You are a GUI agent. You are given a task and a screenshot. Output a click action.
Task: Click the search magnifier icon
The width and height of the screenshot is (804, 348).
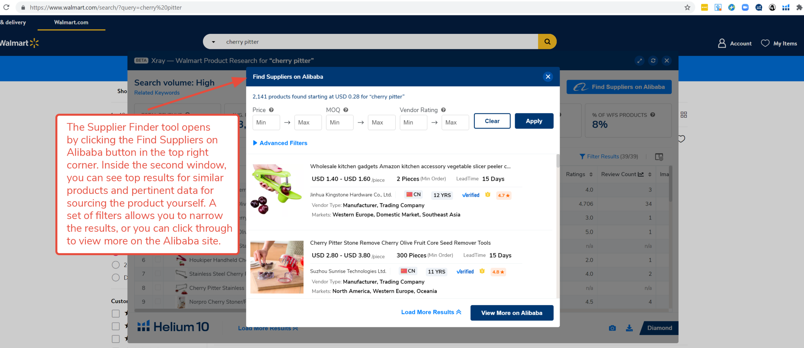(547, 41)
